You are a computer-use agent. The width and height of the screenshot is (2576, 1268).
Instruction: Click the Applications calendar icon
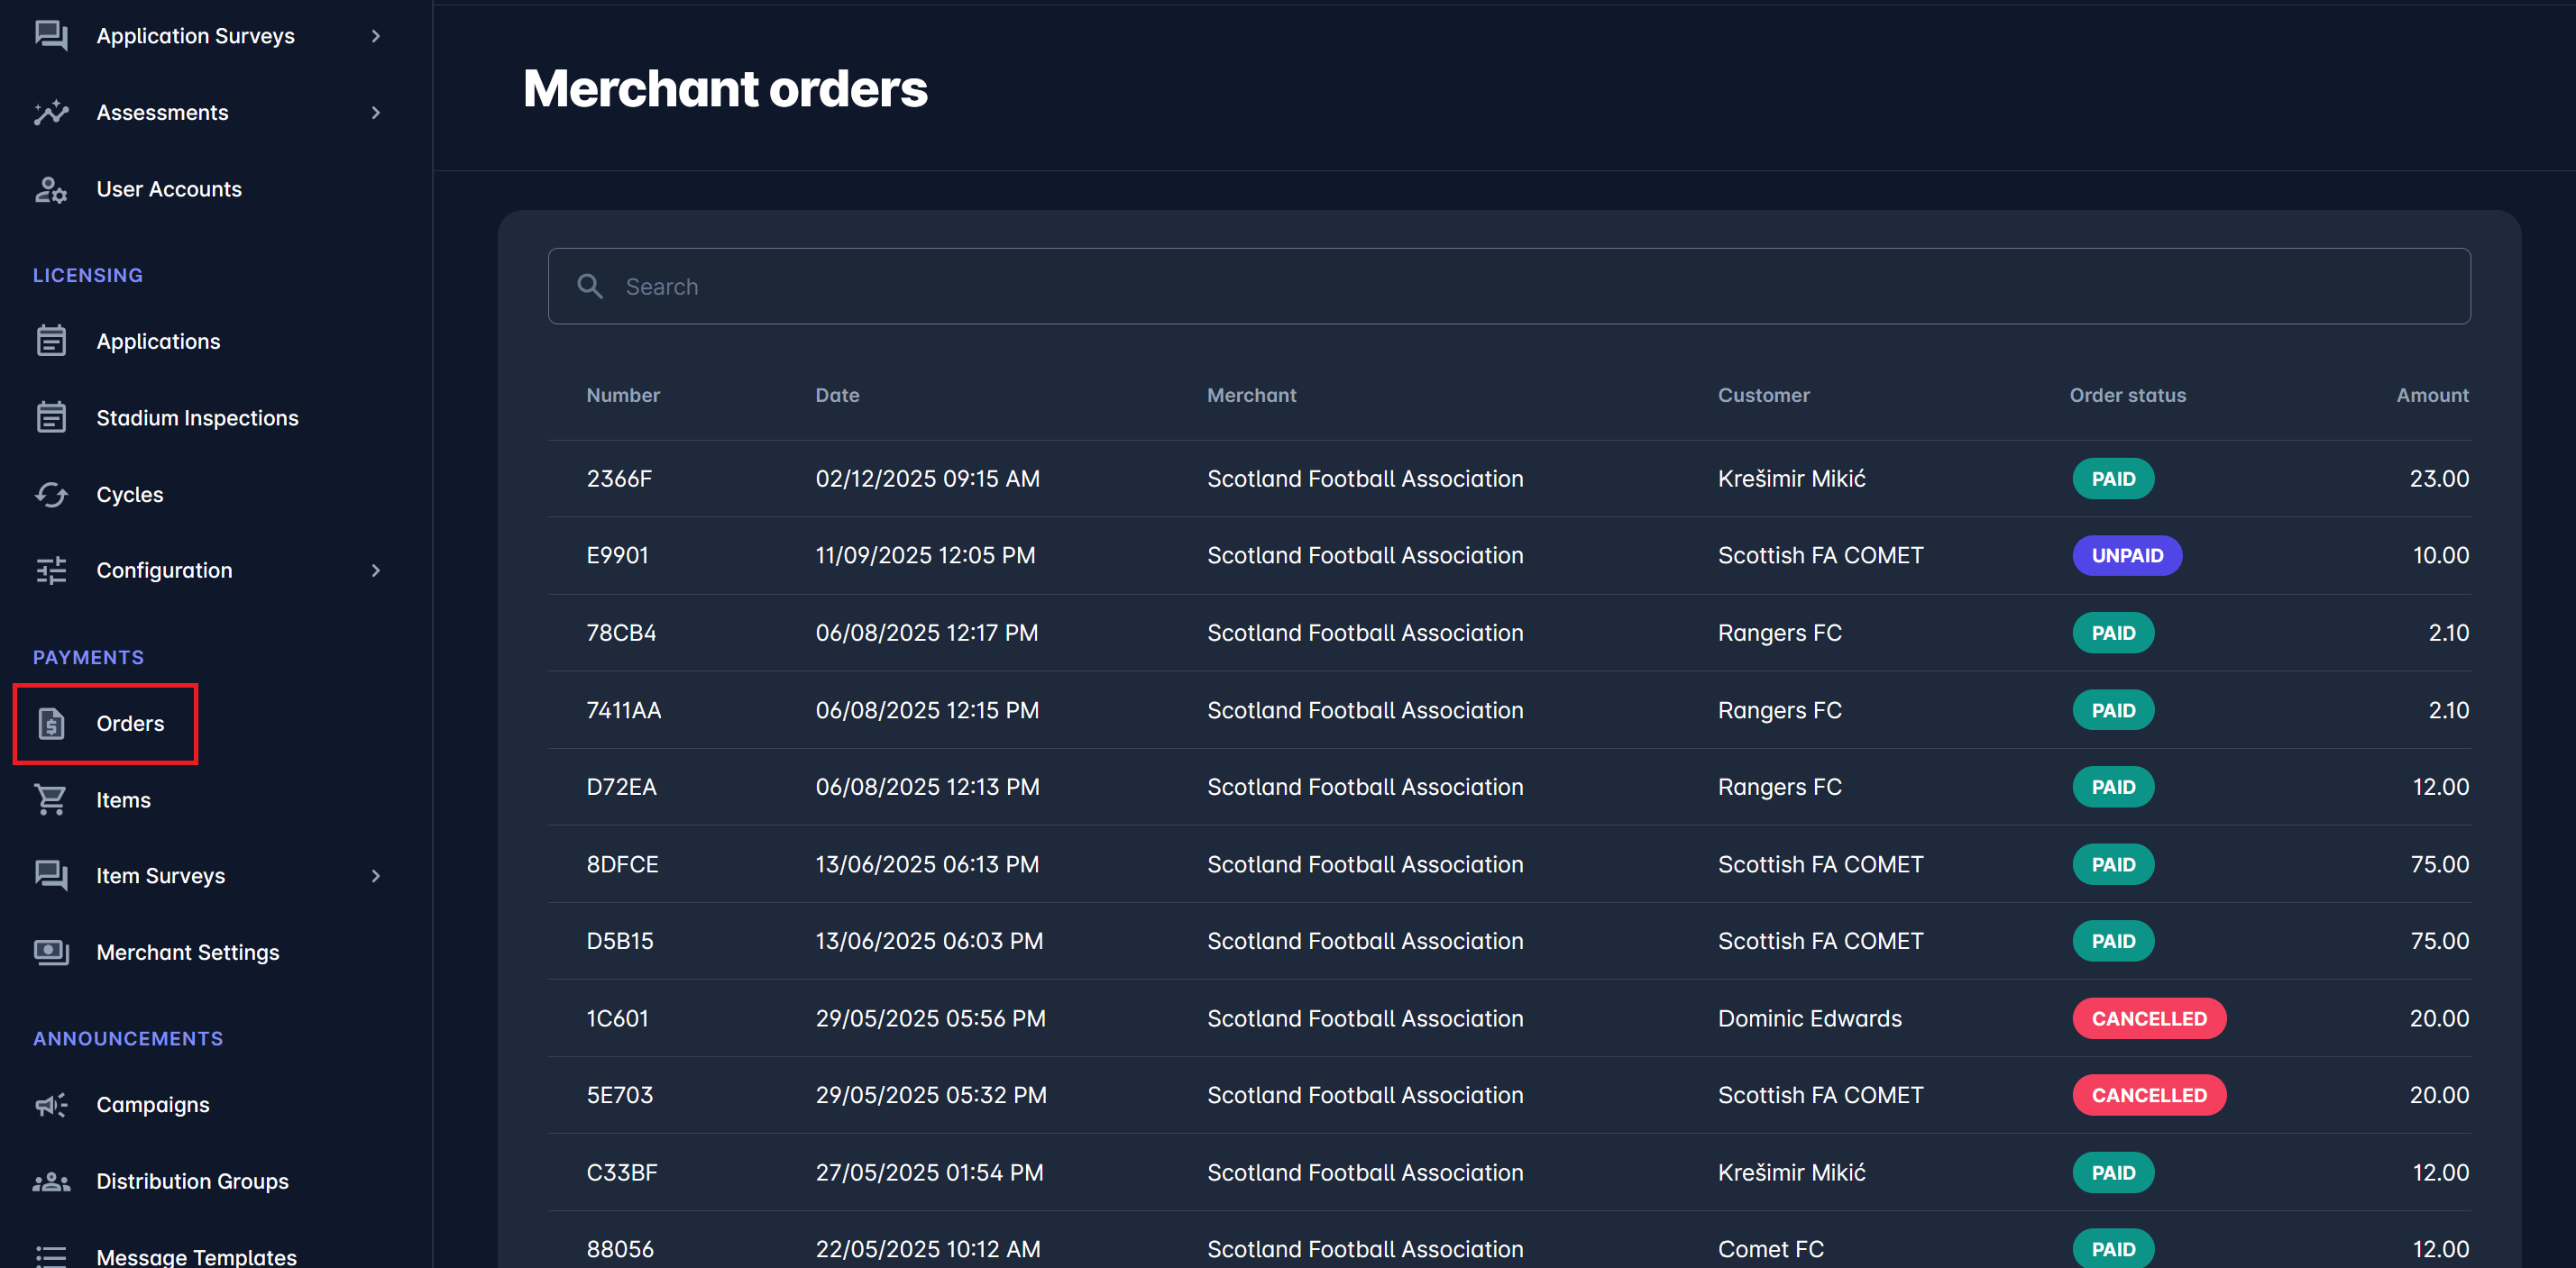click(50, 341)
